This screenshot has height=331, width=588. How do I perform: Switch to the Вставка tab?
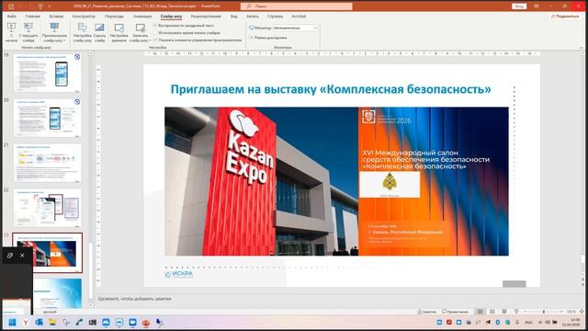click(x=56, y=17)
